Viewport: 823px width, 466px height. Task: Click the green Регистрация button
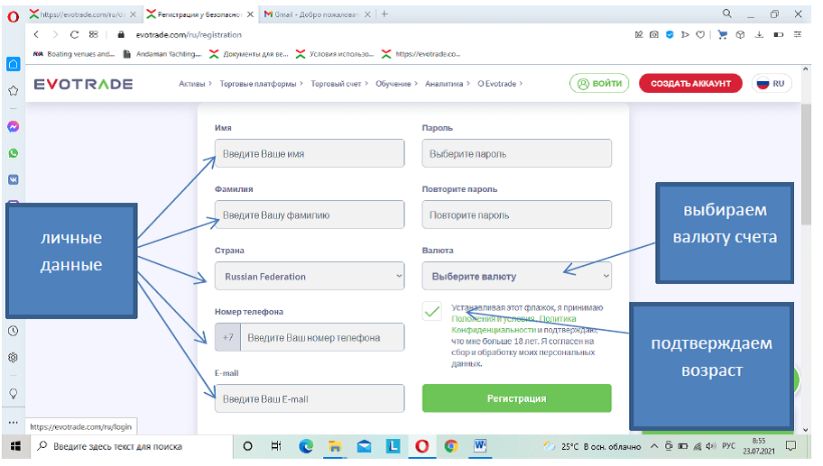[x=516, y=398]
